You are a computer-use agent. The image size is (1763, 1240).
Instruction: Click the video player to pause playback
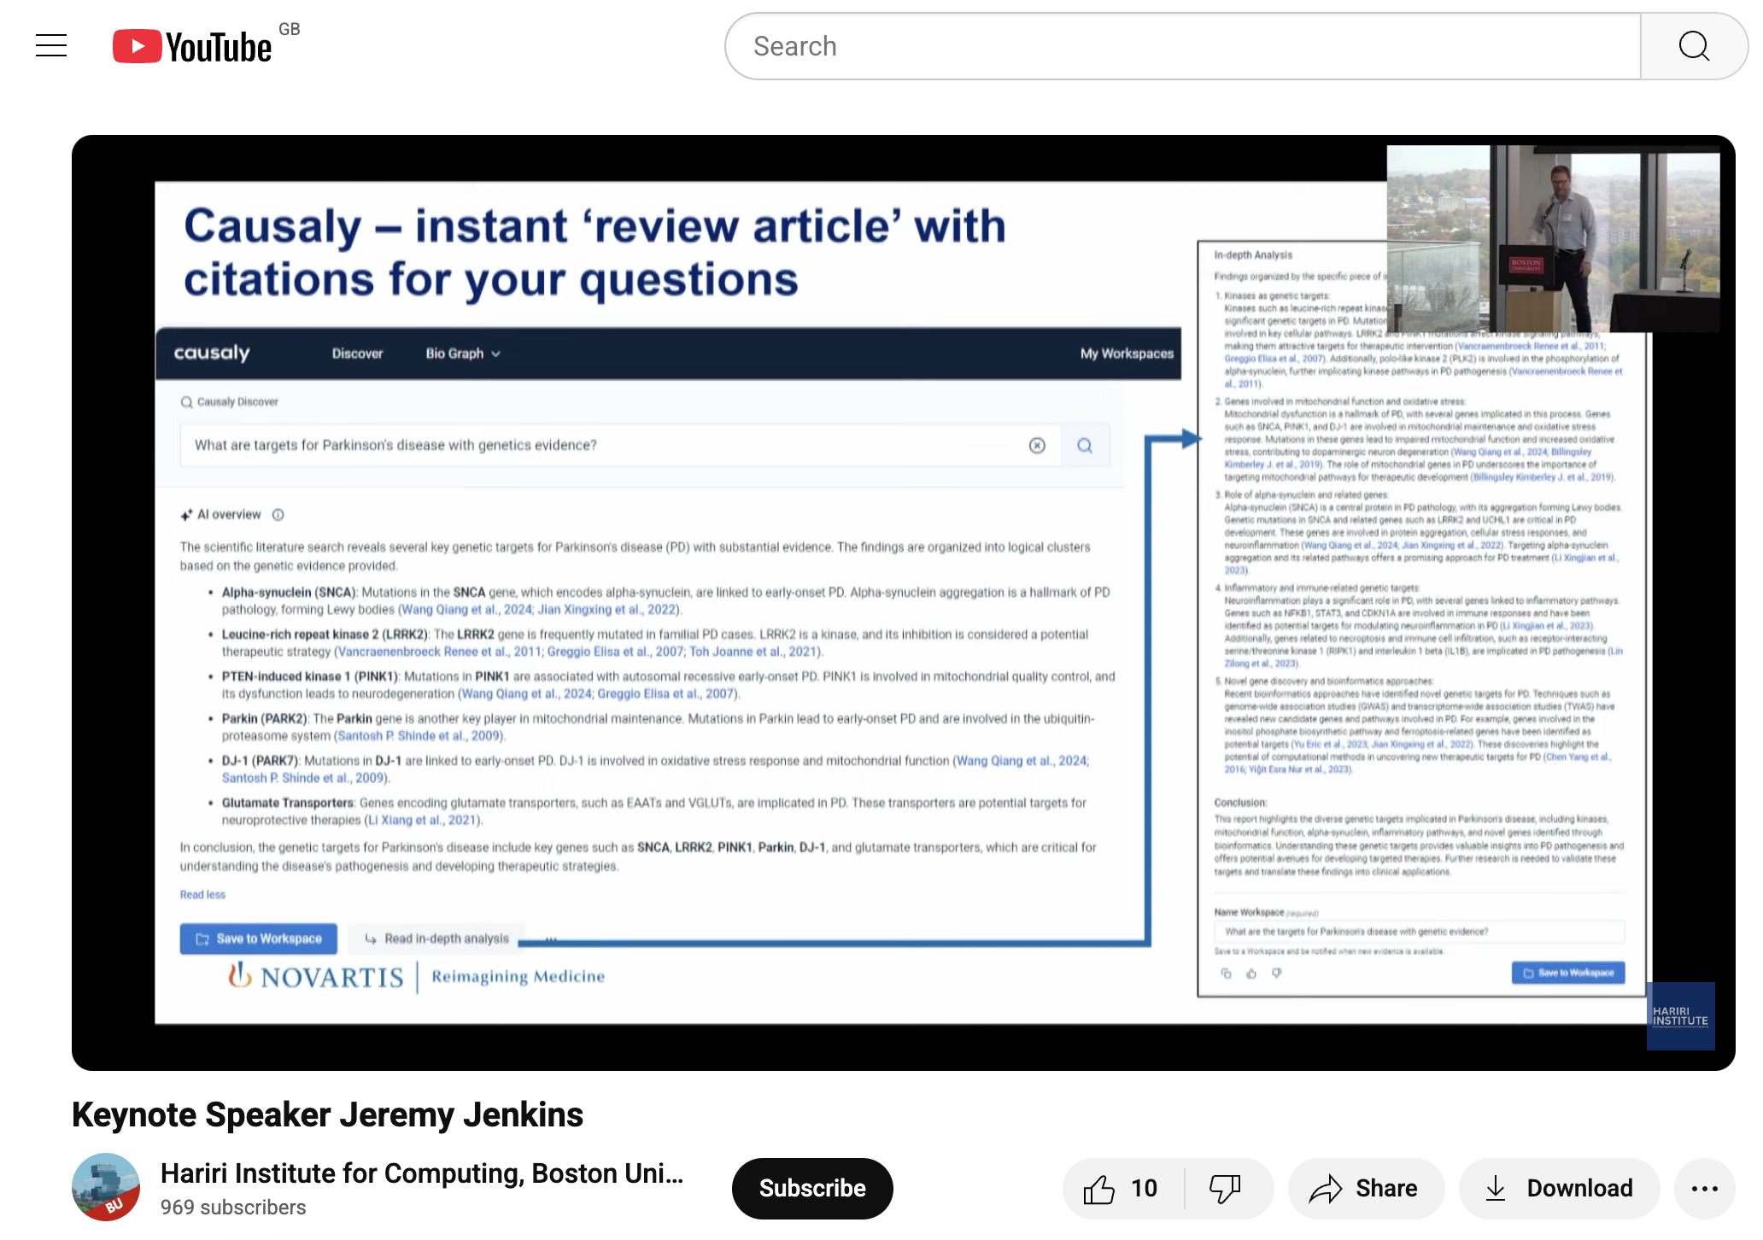[x=903, y=602]
